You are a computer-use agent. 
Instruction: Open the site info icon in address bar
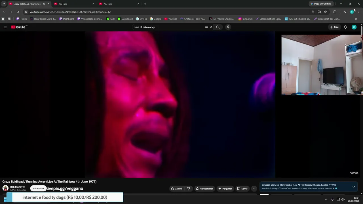pos(26,12)
